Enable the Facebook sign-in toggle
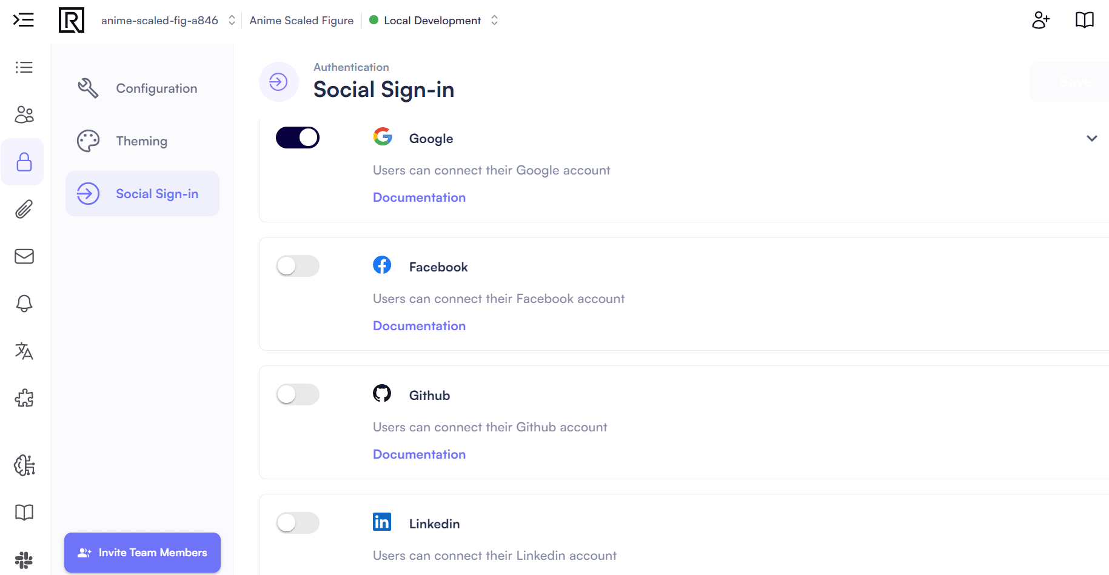 tap(297, 266)
